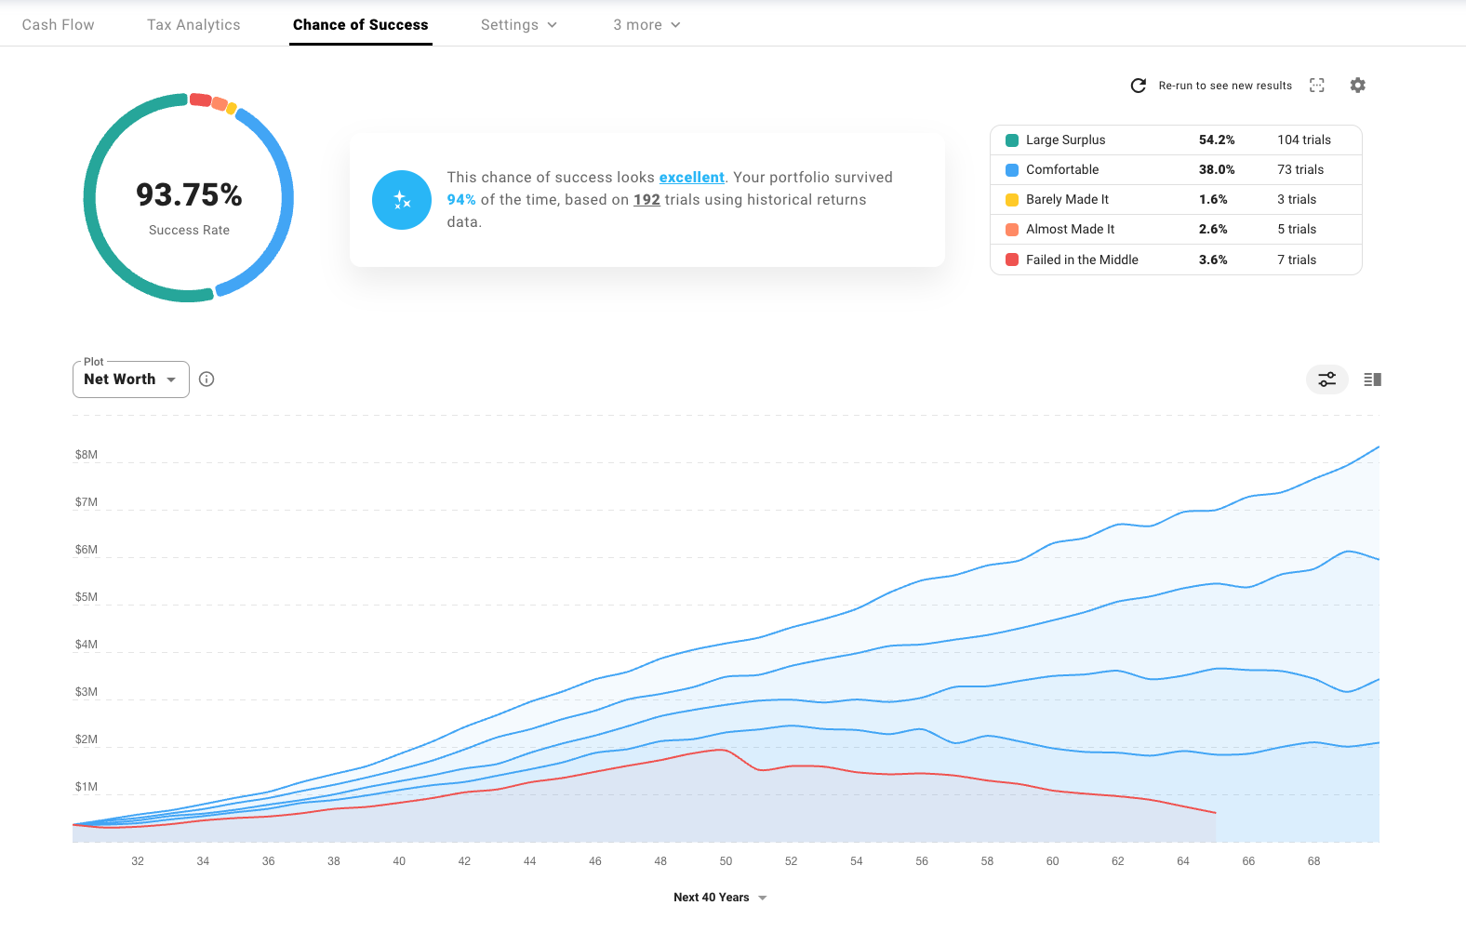The image size is (1466, 932).
Task: Click the Comfortable blue legend swatch
Action: 1012,170
